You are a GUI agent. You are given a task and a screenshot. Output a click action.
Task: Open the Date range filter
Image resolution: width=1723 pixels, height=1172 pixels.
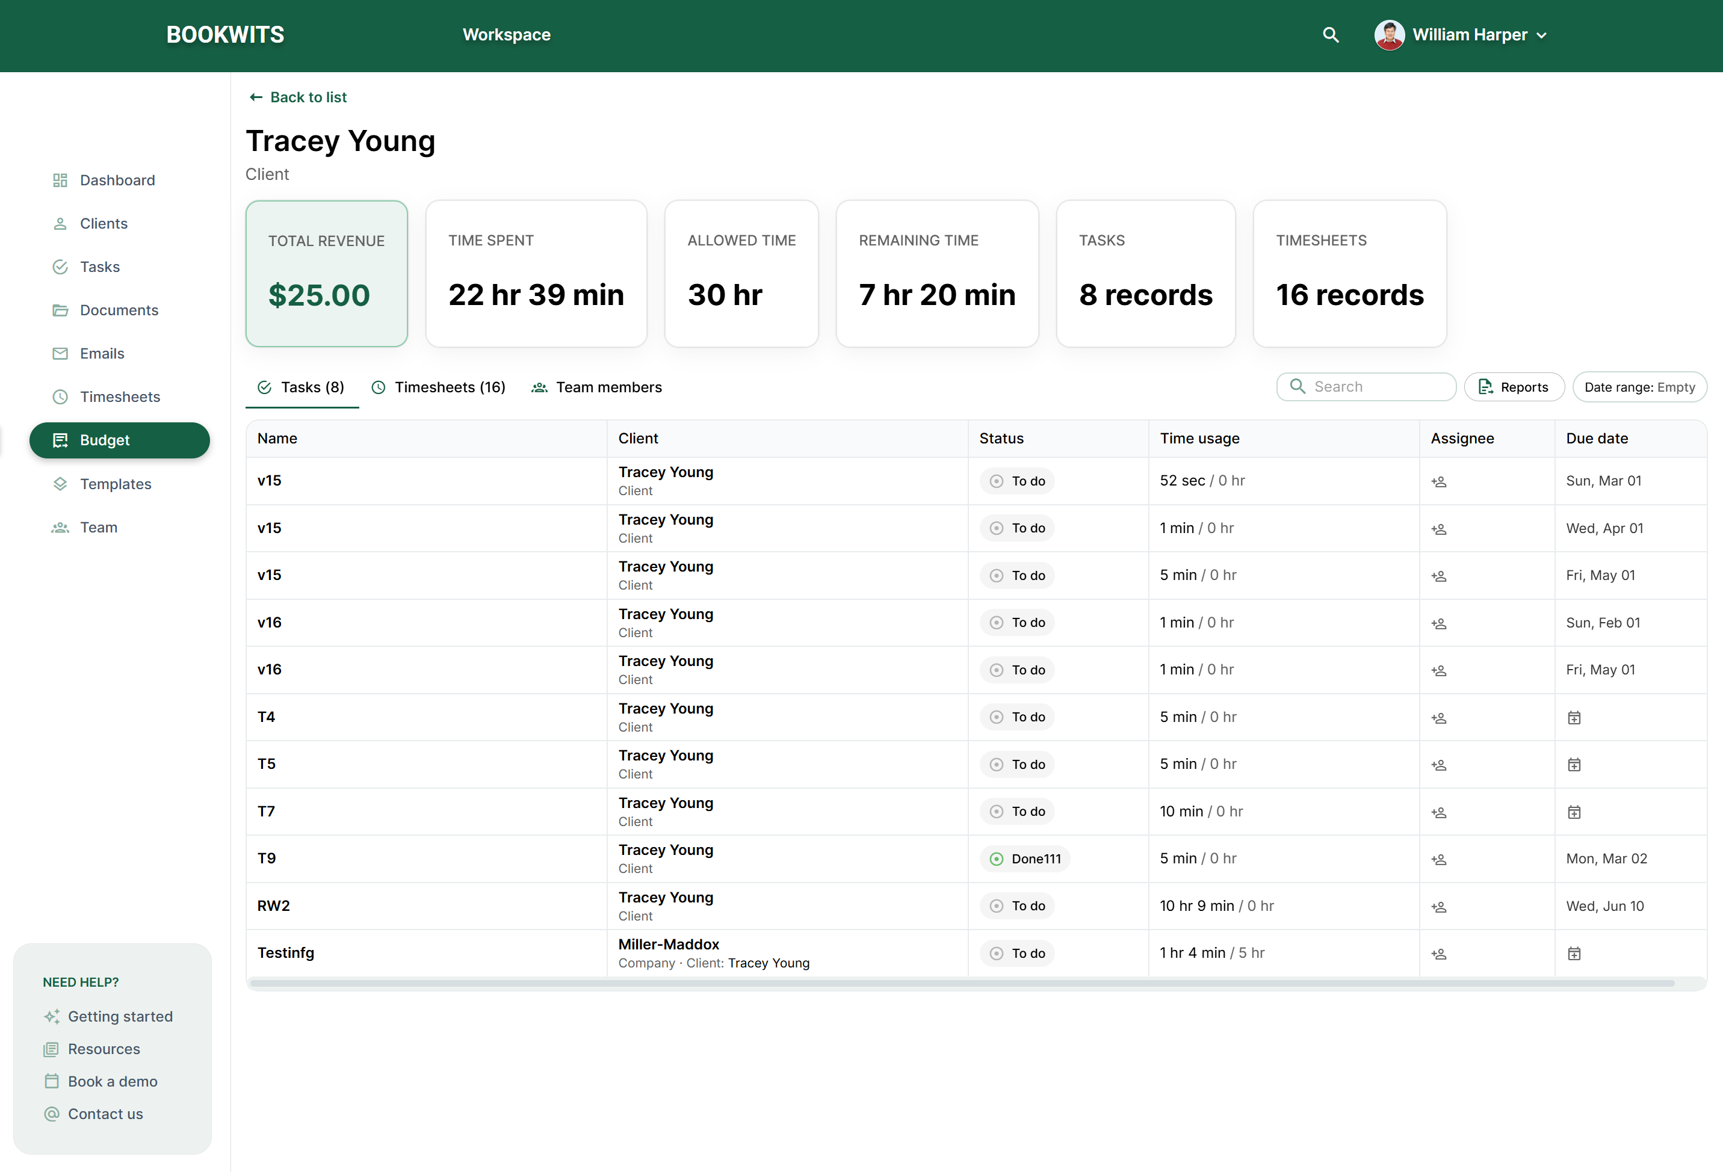(1639, 387)
